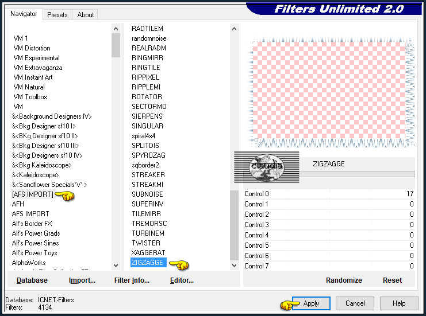Select &<Background Designers IV> category
The width and height of the screenshot is (426, 316).
click(x=52, y=116)
